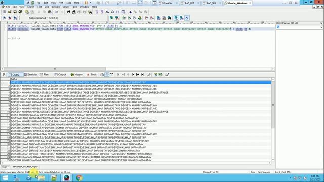
Task: Click the eraser clear-results icon
Action: pos(149,75)
